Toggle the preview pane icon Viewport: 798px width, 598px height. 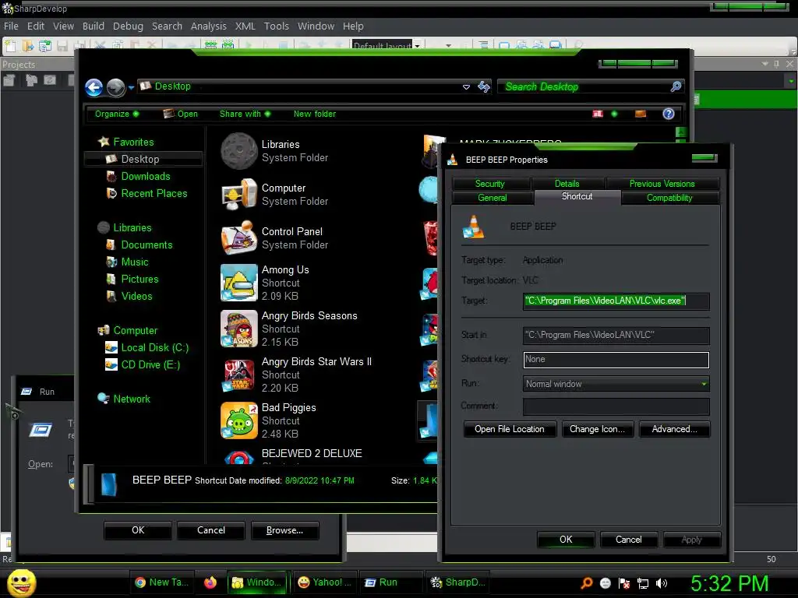[x=641, y=114]
